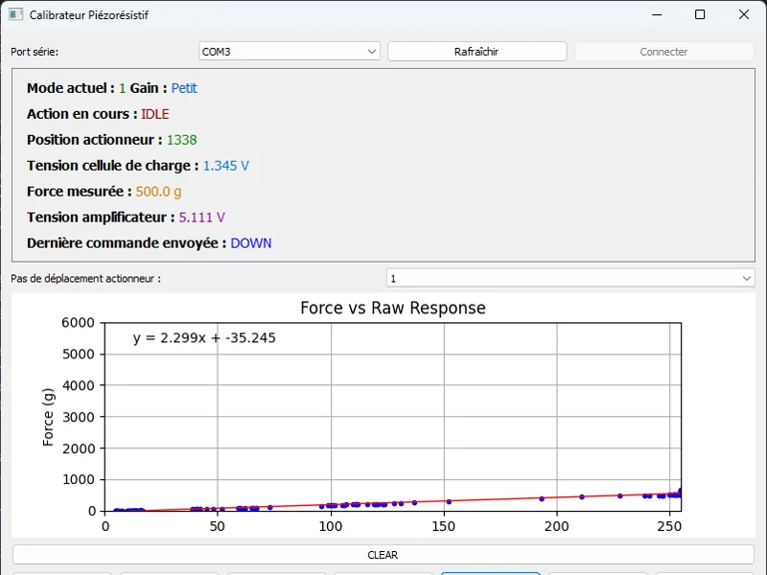767x575 pixels.
Task: Click the 6000 tick on the y-axis
Action: point(79,323)
